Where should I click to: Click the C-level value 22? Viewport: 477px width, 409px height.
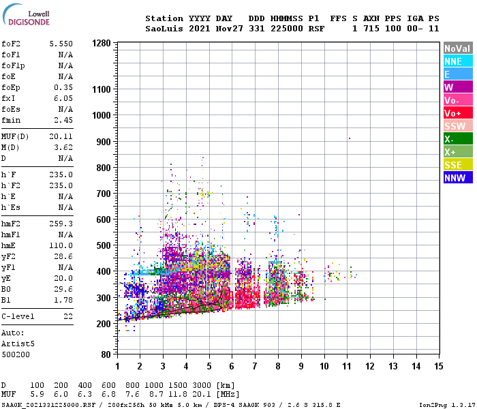coord(68,316)
